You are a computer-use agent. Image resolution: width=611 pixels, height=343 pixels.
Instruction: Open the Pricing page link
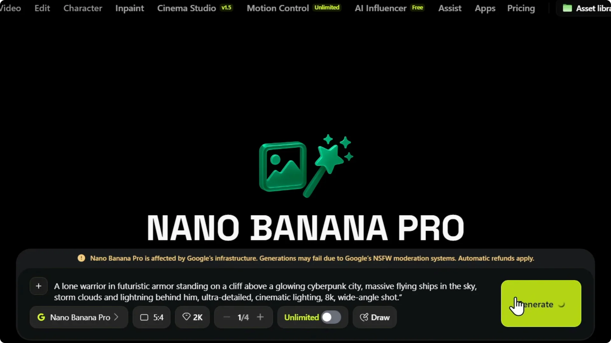521,9
